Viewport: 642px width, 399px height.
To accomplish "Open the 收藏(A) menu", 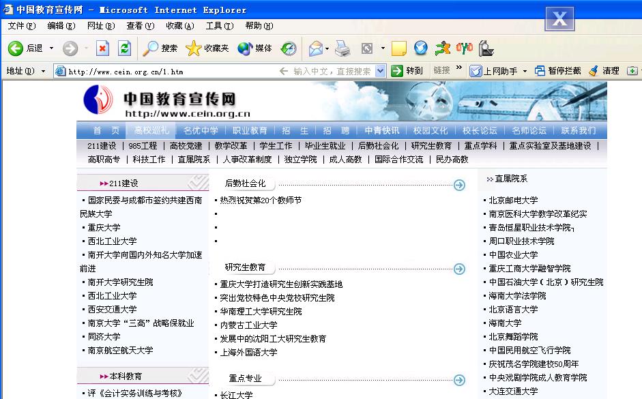I will click(x=179, y=26).
